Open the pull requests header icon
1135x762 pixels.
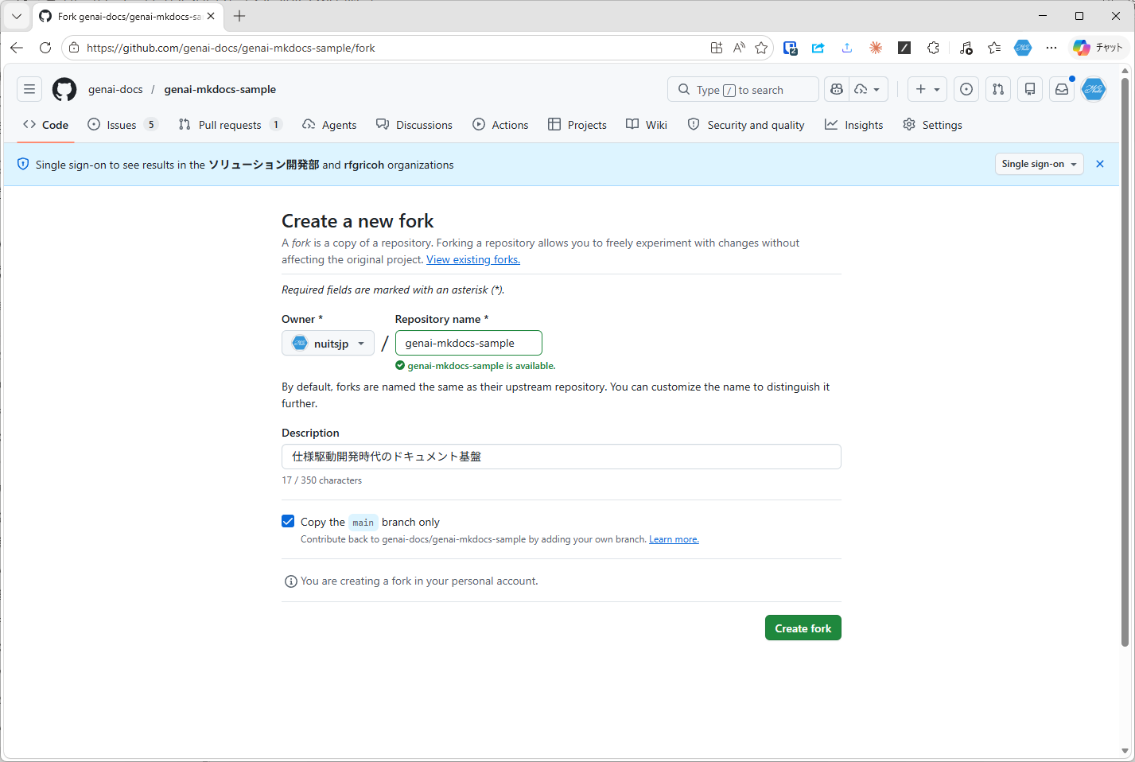(998, 90)
